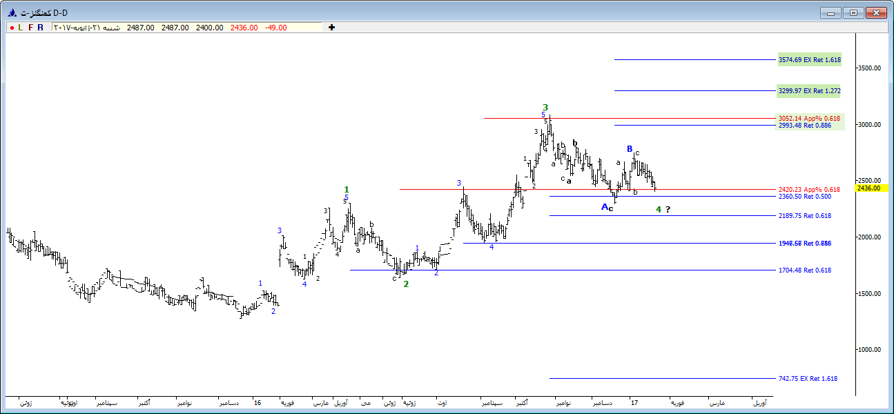Image resolution: width=894 pixels, height=414 pixels.
Task: Click the date field in the info bar
Action: [x=87, y=28]
